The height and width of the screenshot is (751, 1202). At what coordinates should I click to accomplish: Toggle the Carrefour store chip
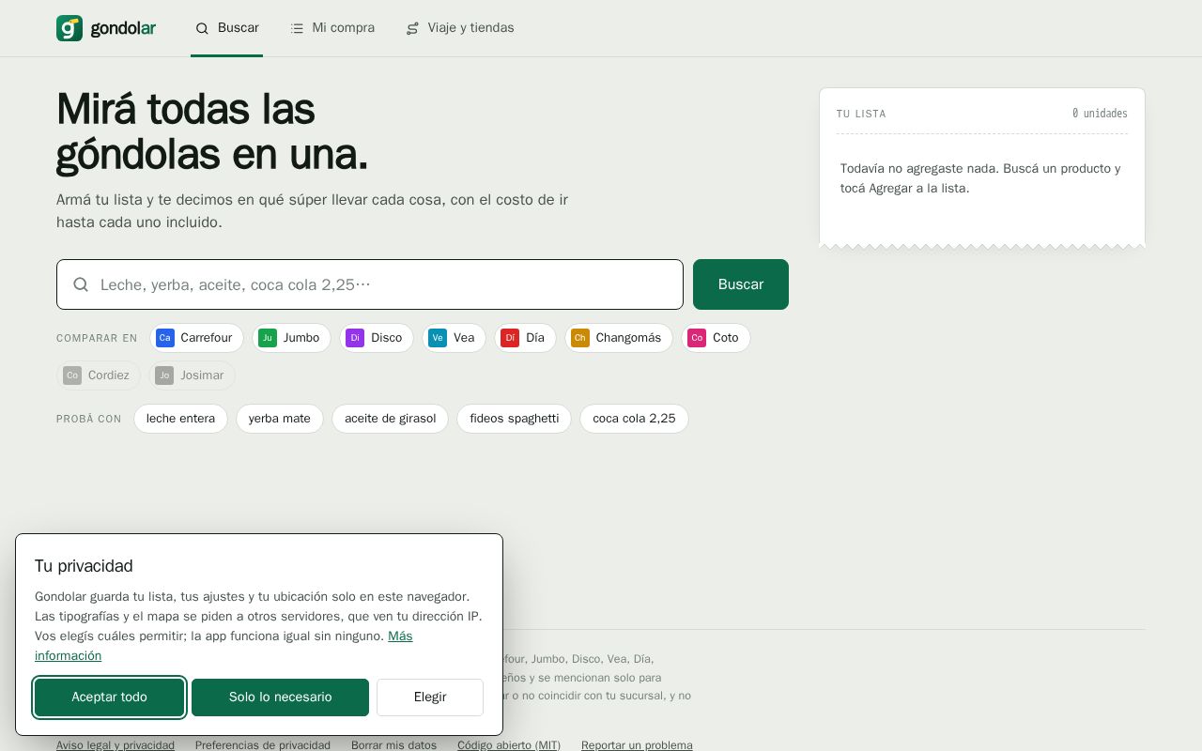[x=196, y=338]
